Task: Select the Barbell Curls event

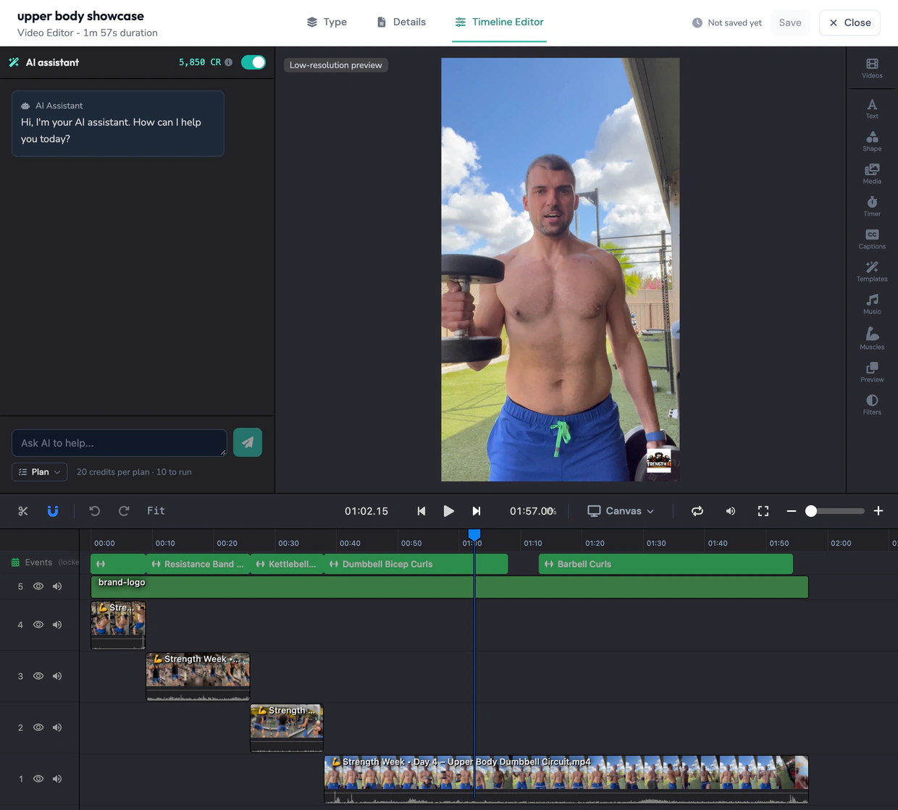Action: click(x=666, y=564)
